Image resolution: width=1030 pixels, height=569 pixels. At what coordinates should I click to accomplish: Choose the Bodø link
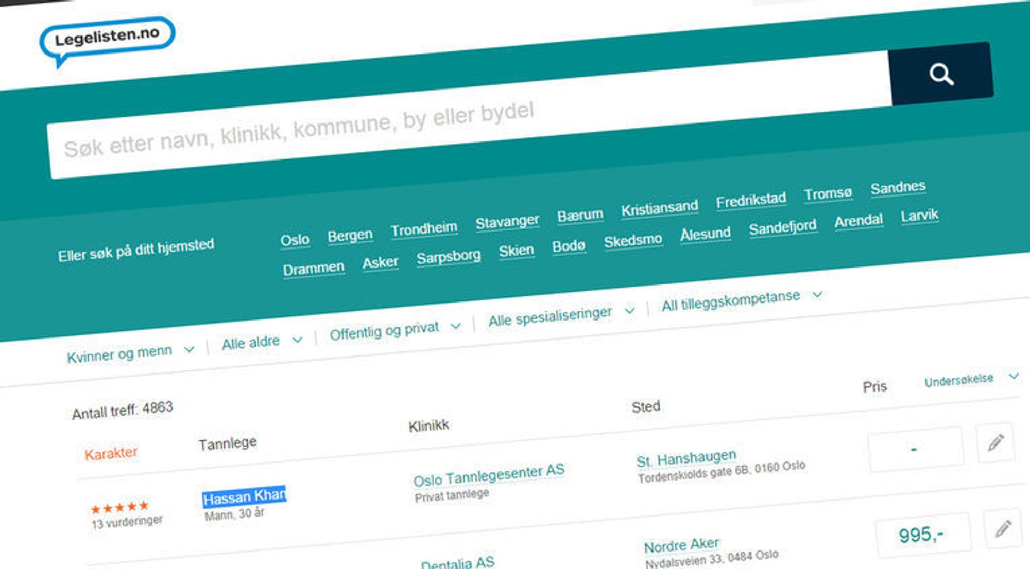[x=569, y=246]
